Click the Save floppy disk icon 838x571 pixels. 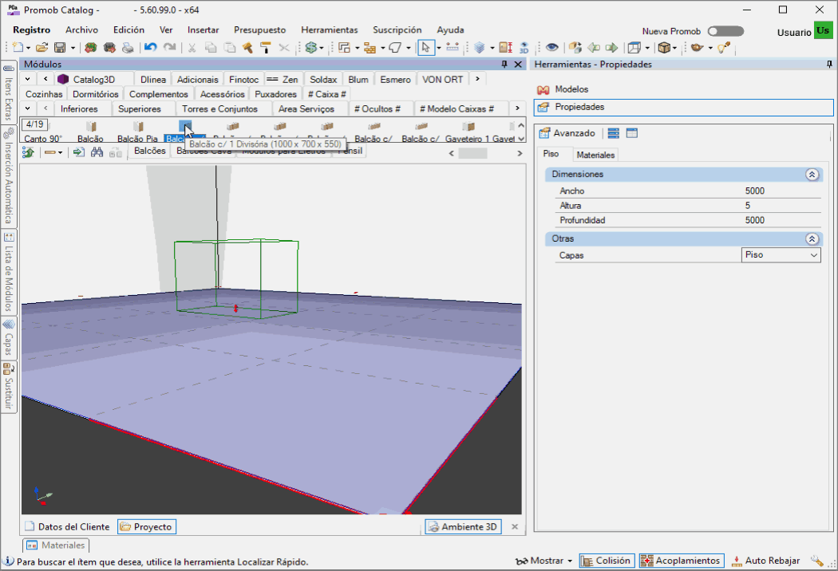pos(60,48)
